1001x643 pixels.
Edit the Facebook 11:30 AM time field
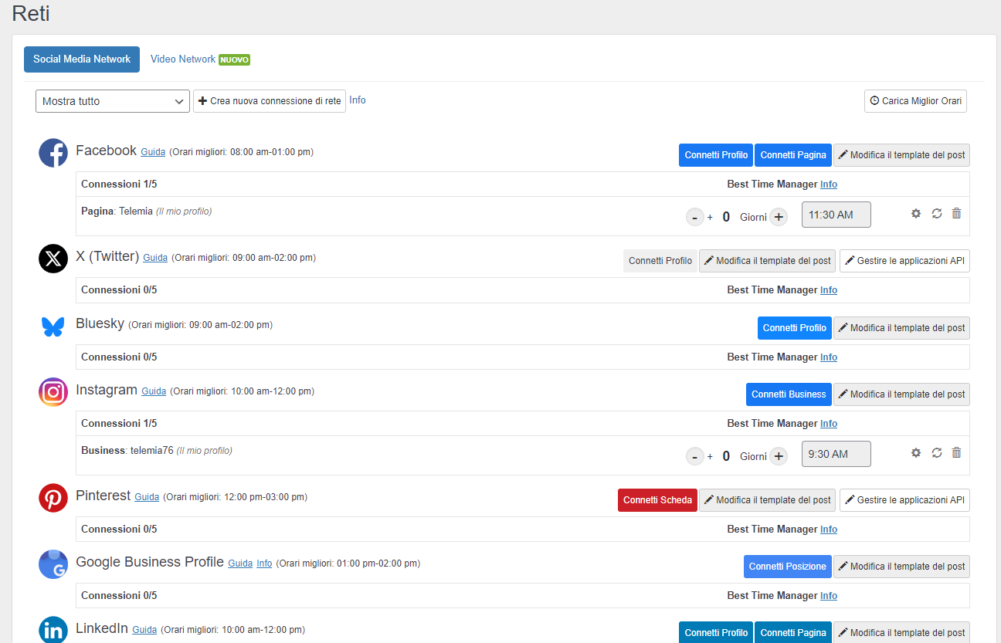coord(836,215)
